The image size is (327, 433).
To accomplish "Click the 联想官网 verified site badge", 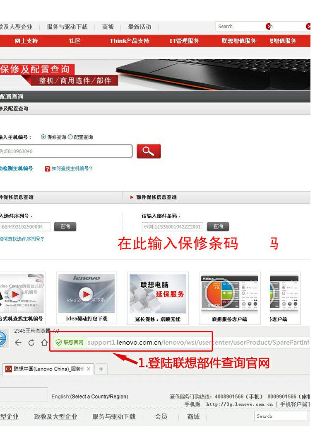I will coord(70,343).
